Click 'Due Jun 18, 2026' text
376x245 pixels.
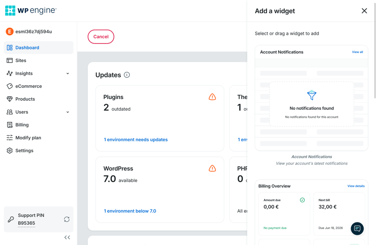(330, 228)
